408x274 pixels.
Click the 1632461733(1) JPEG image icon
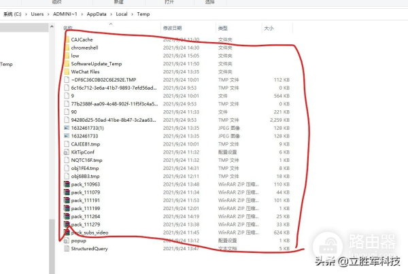pos(67,128)
